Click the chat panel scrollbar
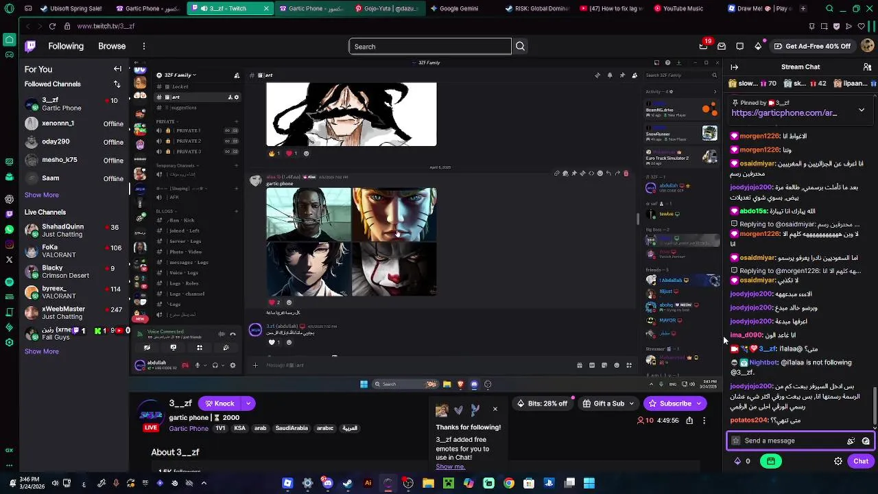 (875, 405)
